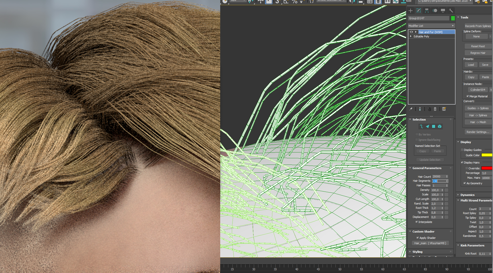The height and width of the screenshot is (273, 493).
Task: Open the Create tab (plus icon)
Action: click(x=411, y=10)
